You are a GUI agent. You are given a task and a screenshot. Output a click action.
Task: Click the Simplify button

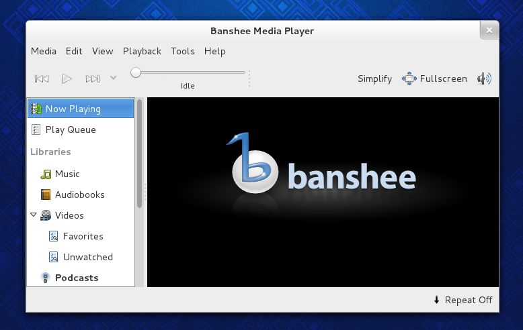(x=374, y=79)
